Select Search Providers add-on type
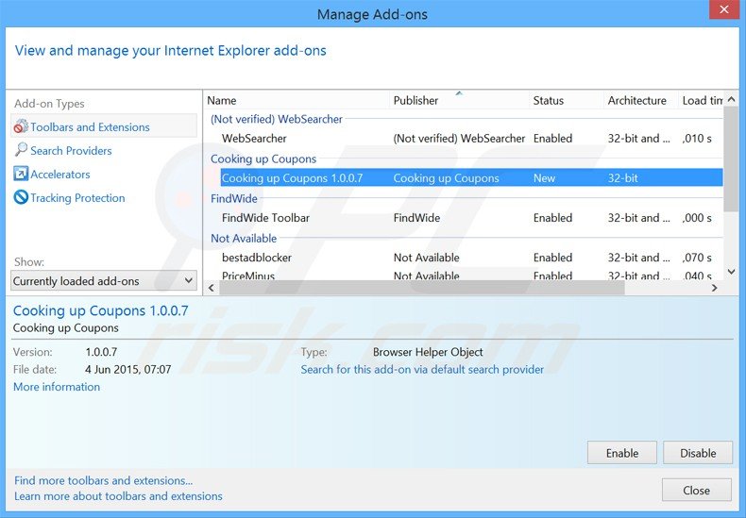Image resolution: width=746 pixels, height=518 pixels. pos(71,151)
